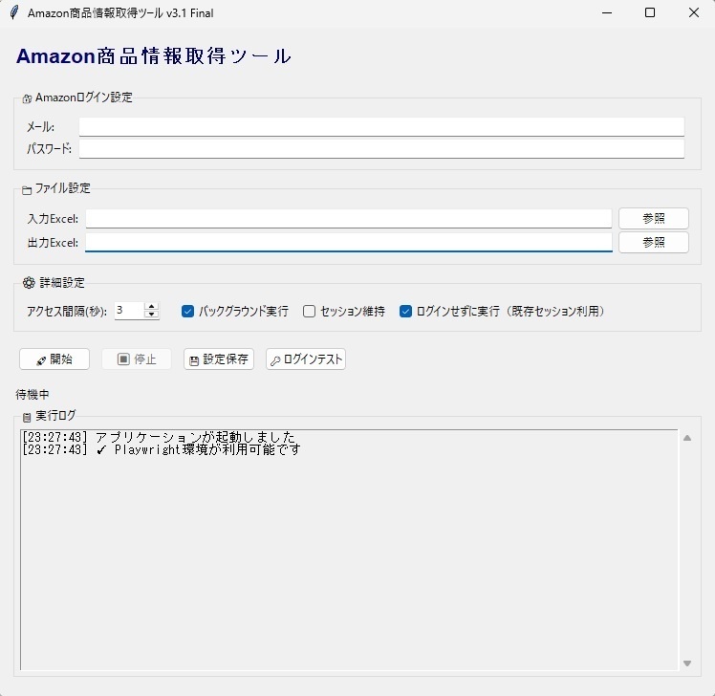Toggle the ログインせずに実行 checkbox

(405, 311)
